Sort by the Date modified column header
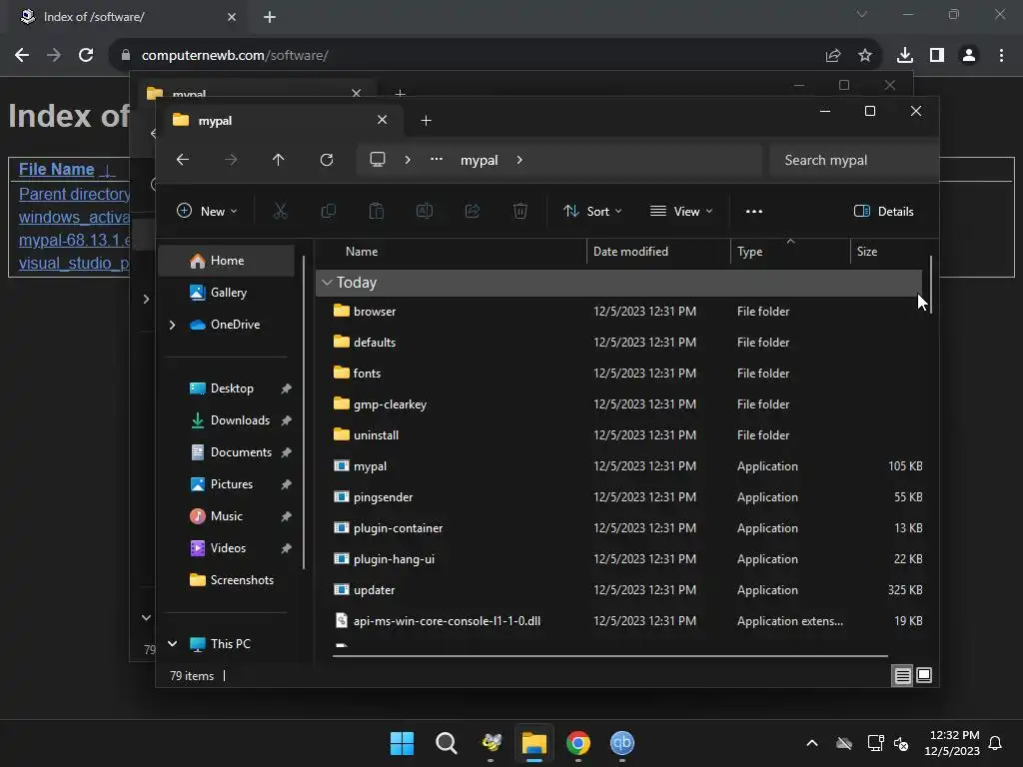The image size is (1023, 767). coord(658,252)
